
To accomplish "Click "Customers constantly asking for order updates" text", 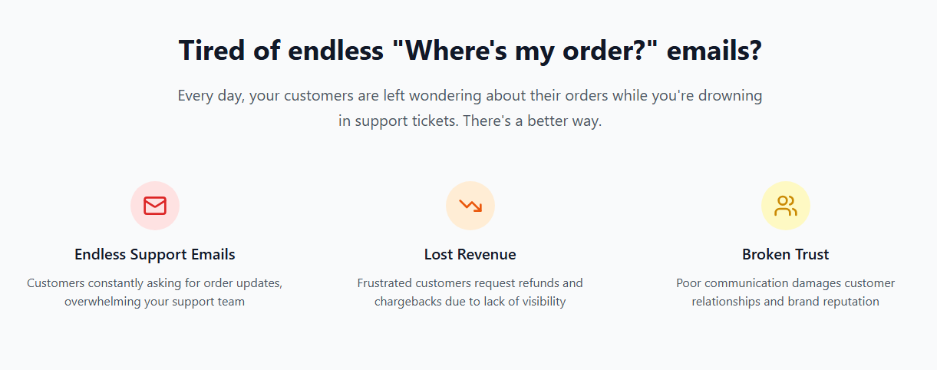I will pos(155,283).
